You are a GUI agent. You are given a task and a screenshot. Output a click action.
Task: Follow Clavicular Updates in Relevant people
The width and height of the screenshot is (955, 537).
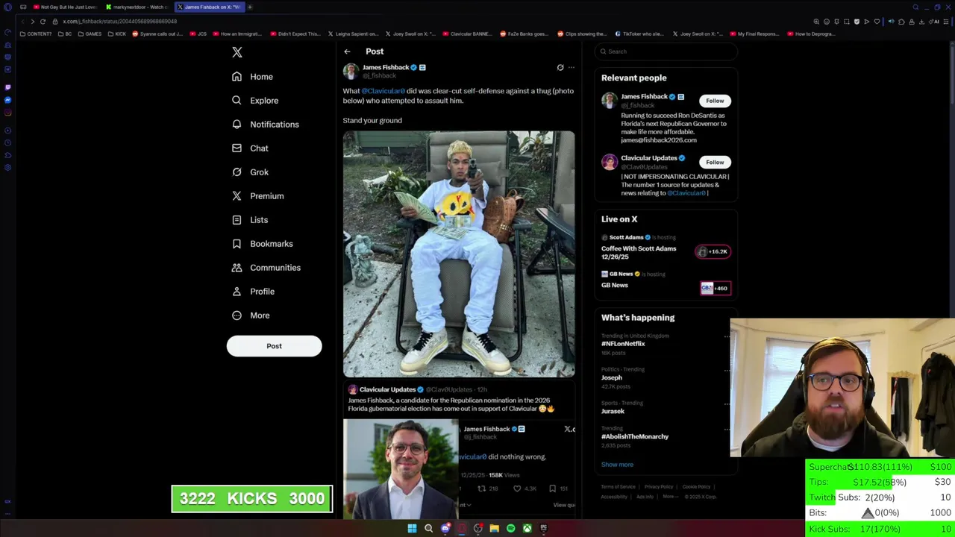click(x=715, y=162)
